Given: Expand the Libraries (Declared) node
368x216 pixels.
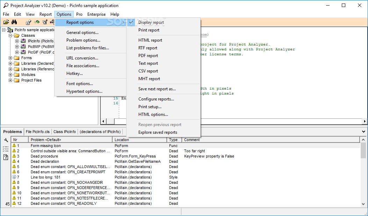Looking at the screenshot, I should click(x=10, y=63).
